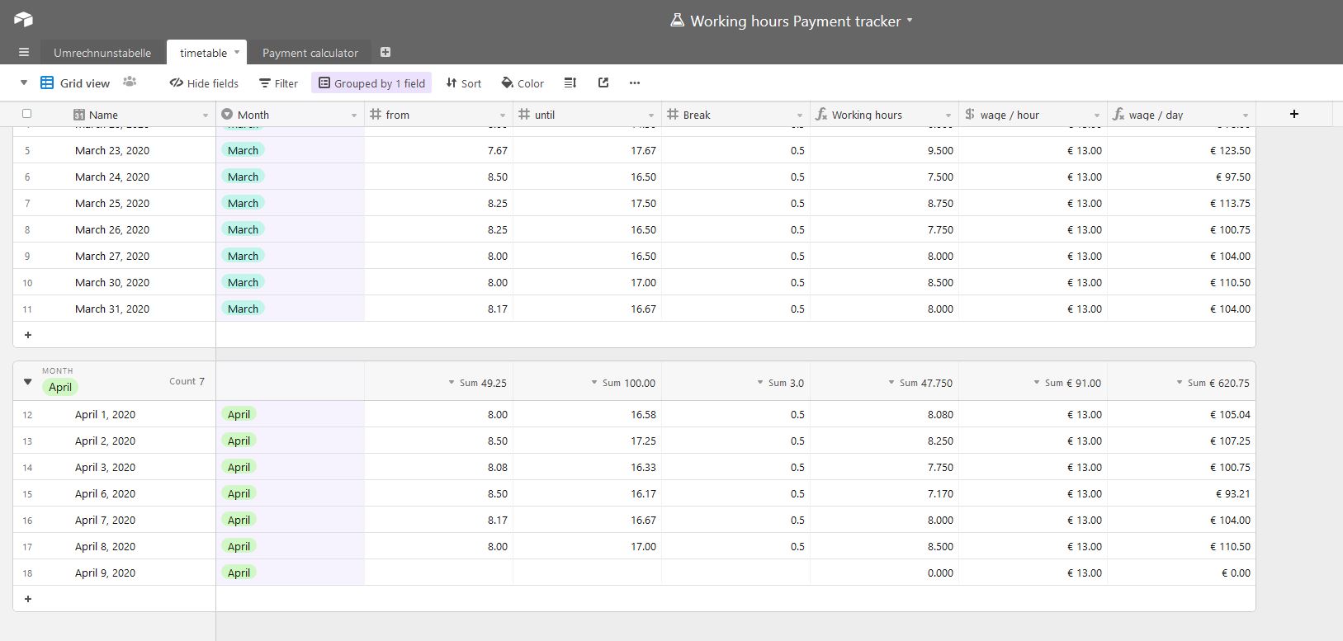Open the base title dropdown arrow
Image resolution: width=1343 pixels, height=641 pixels.
tap(910, 20)
